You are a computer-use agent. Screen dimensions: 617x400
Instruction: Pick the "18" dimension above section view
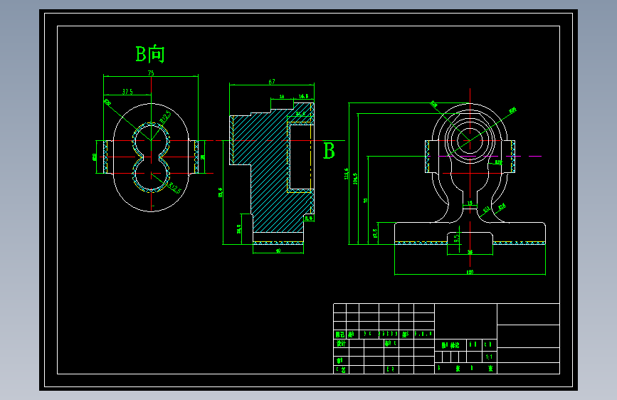pos(282,97)
